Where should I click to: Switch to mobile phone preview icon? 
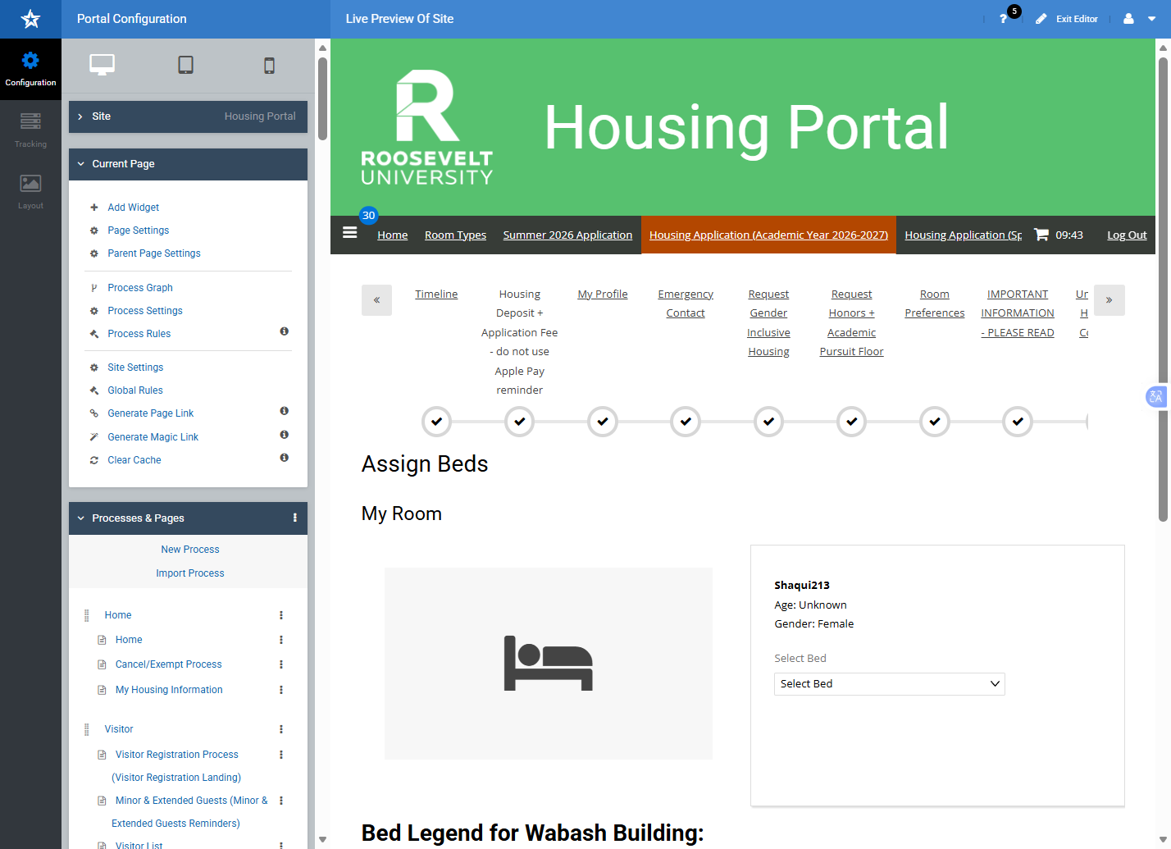click(269, 66)
